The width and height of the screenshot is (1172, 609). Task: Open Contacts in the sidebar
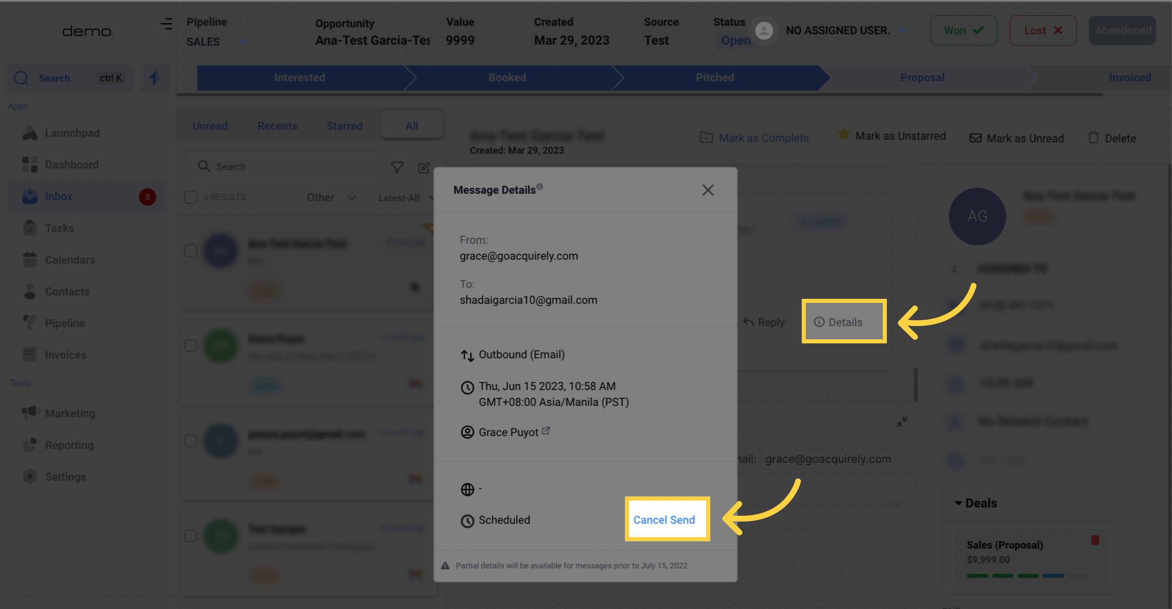pos(56,292)
